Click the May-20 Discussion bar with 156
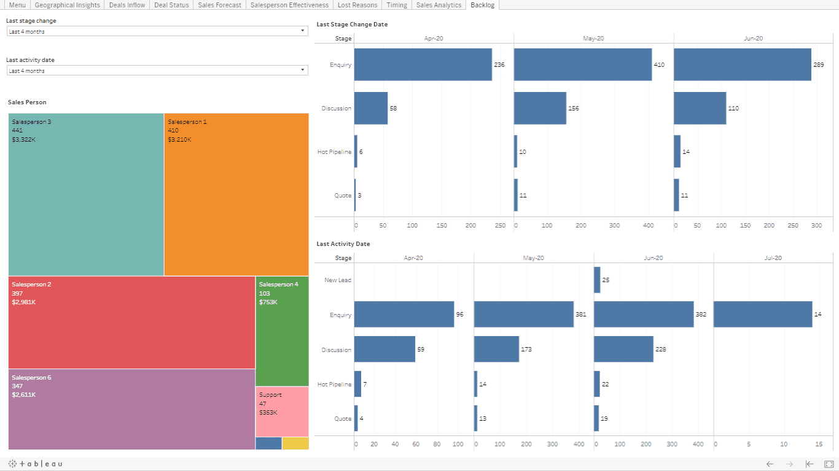This screenshot has width=839, height=471. (x=540, y=109)
